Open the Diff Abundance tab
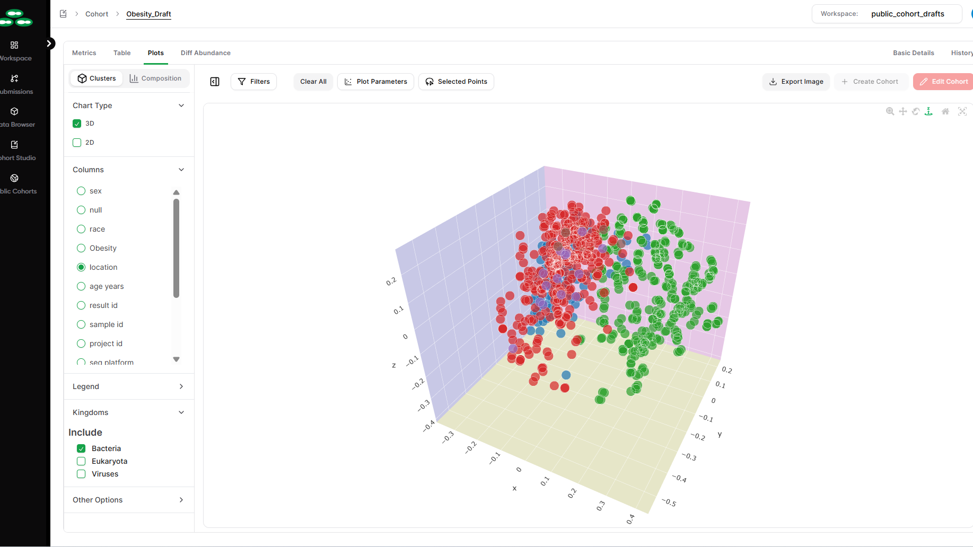 206,53
